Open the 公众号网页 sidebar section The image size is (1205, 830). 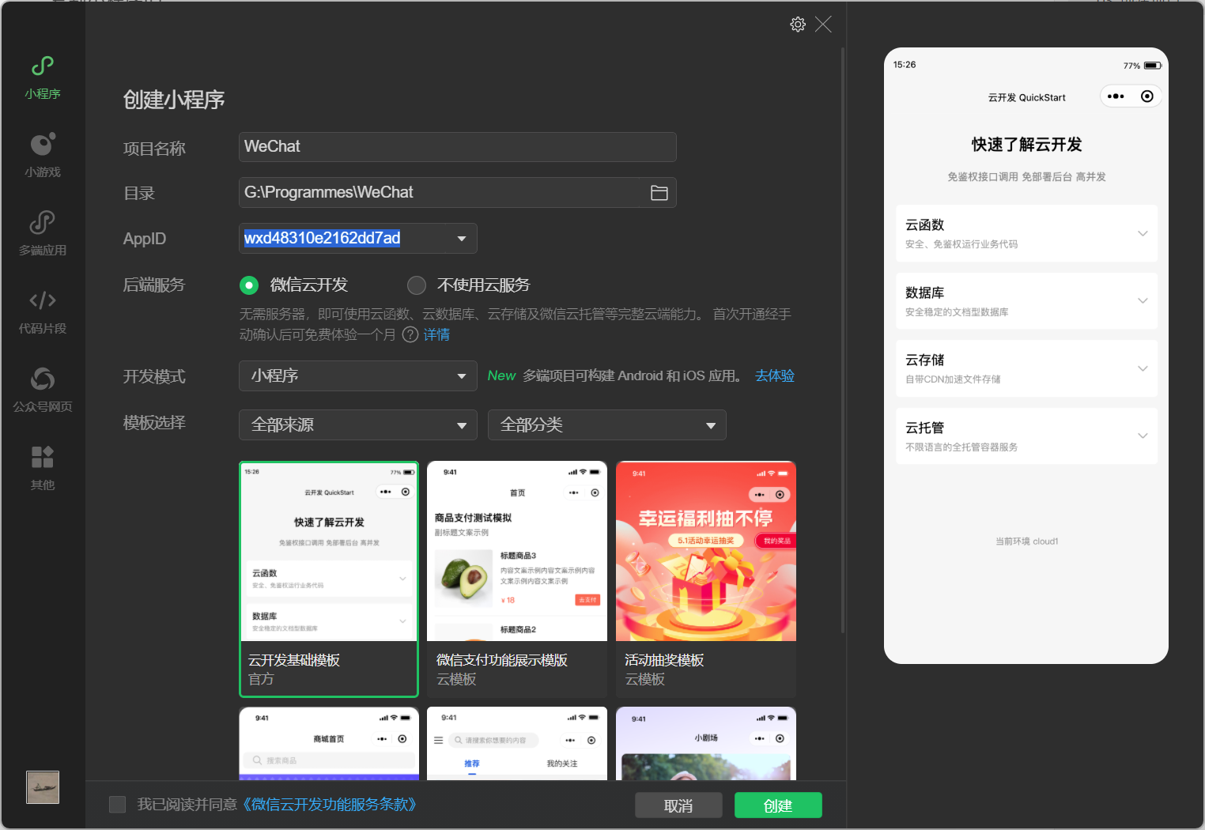tap(43, 390)
